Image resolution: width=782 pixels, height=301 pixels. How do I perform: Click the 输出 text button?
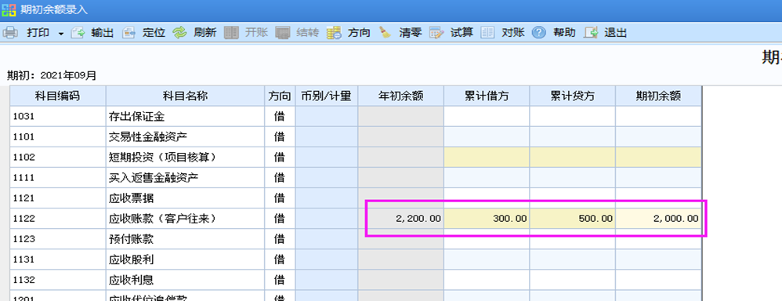pos(103,33)
